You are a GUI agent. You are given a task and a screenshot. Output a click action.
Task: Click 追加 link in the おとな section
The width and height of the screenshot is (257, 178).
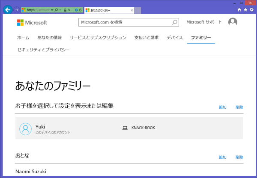(x=223, y=157)
